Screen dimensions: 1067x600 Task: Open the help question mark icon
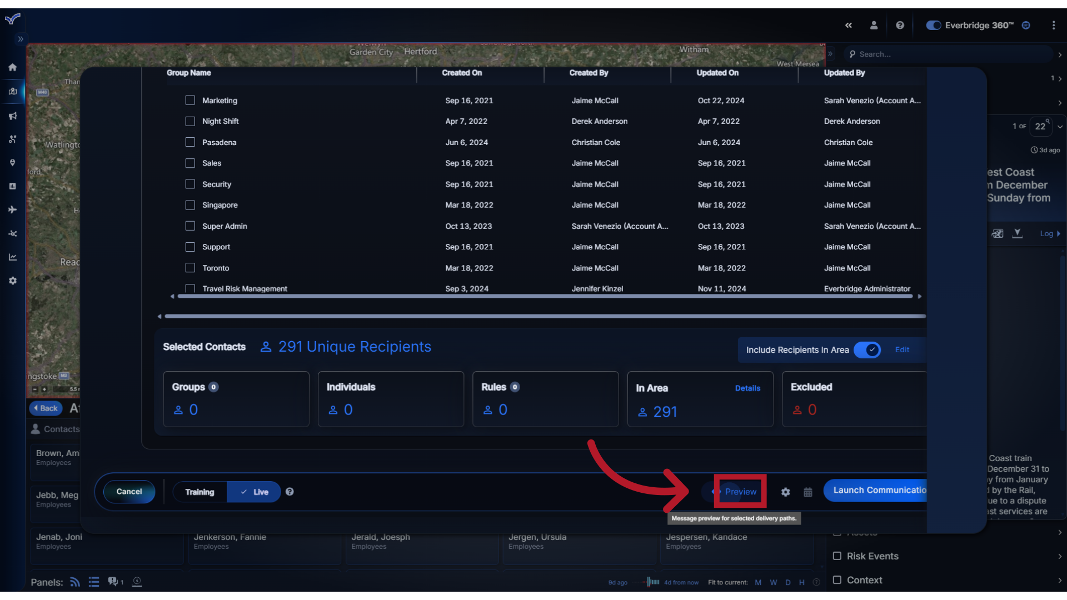tap(900, 25)
